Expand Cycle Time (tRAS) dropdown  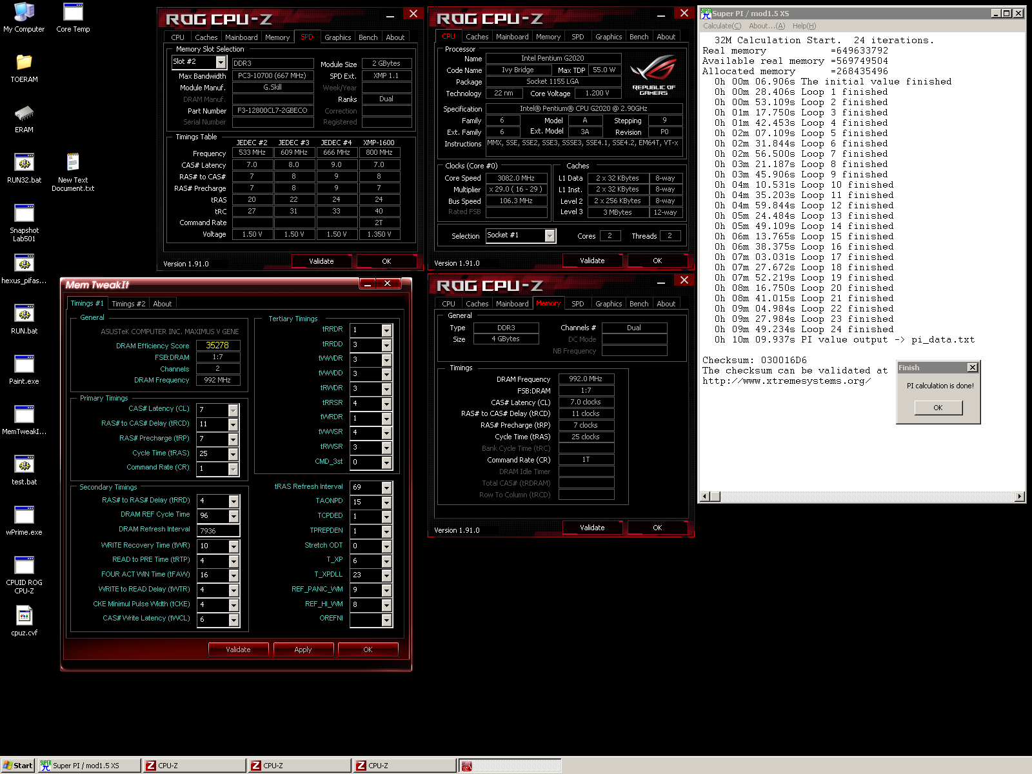[233, 454]
